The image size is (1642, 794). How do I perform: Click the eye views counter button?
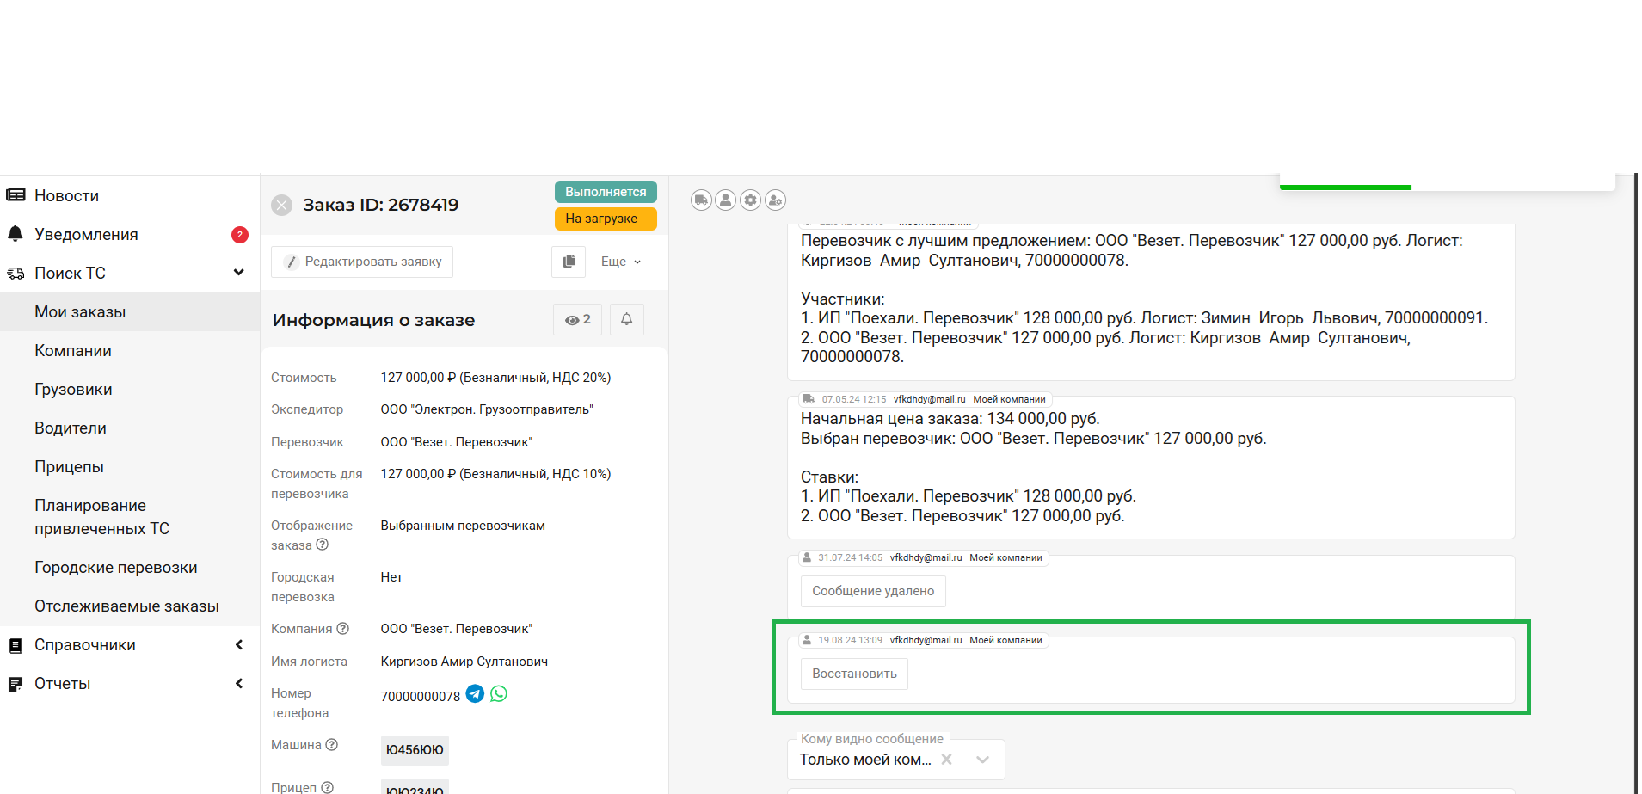pos(578,319)
